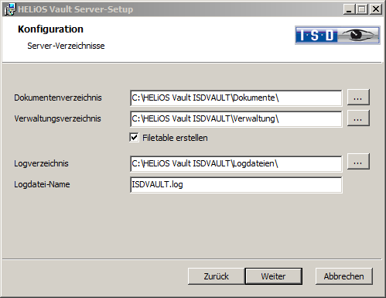Viewport: 386px width, 298px height.
Task: Open the folder browser for Verwaltungsverzeichnis
Action: coord(358,118)
